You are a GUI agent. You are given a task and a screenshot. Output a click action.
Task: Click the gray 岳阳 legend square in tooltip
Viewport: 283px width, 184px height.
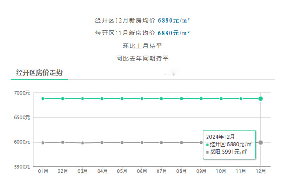point(208,152)
